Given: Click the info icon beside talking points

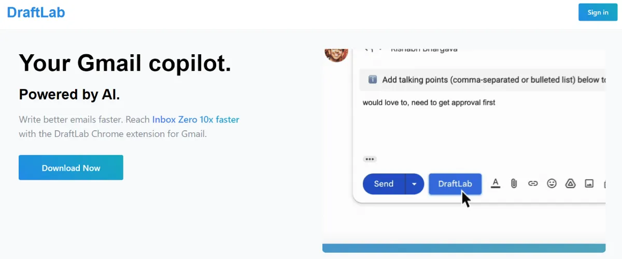Looking at the screenshot, I should 372,80.
